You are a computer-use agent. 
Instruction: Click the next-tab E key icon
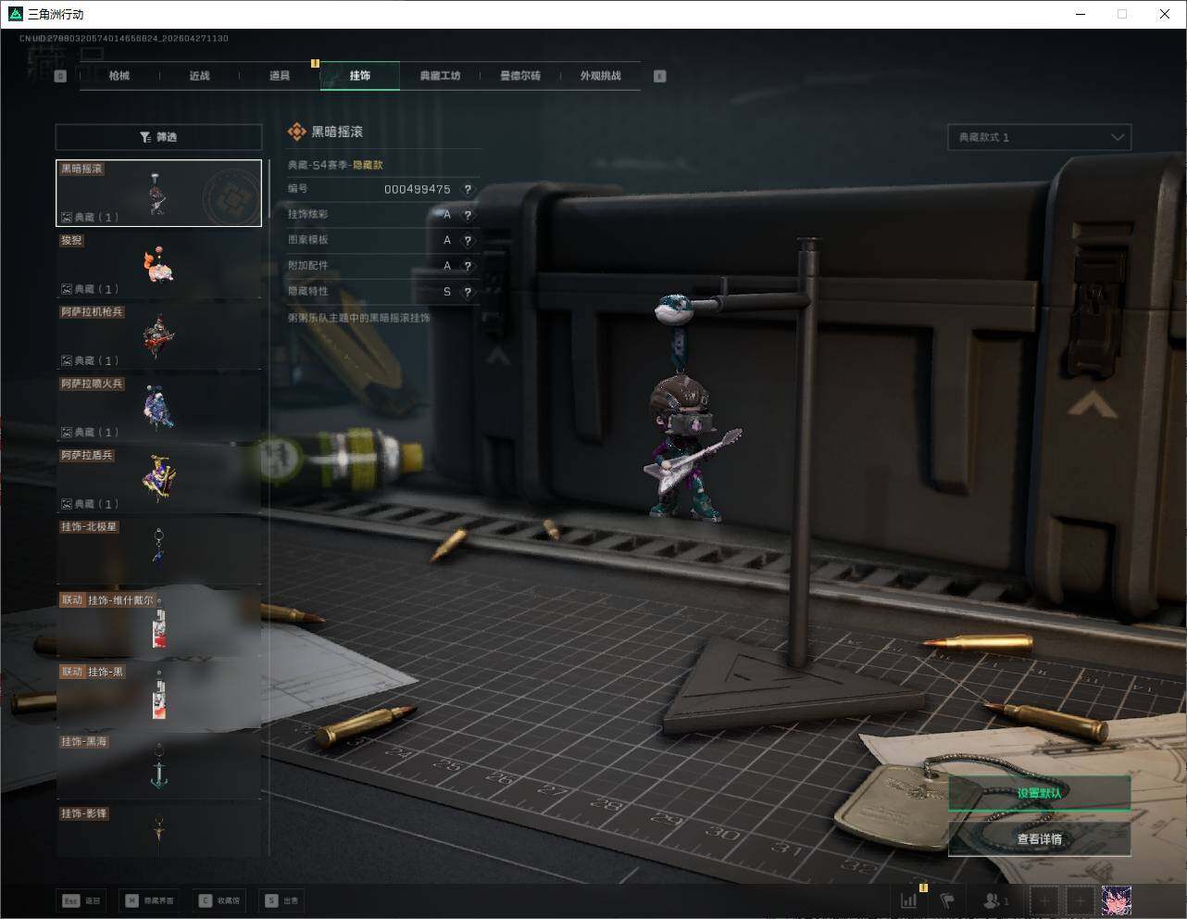[x=660, y=76]
